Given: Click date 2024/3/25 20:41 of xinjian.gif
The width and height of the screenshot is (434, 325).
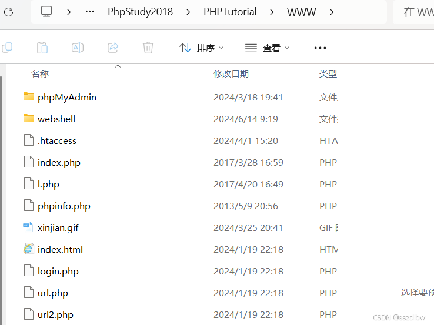Looking at the screenshot, I should 248,228.
